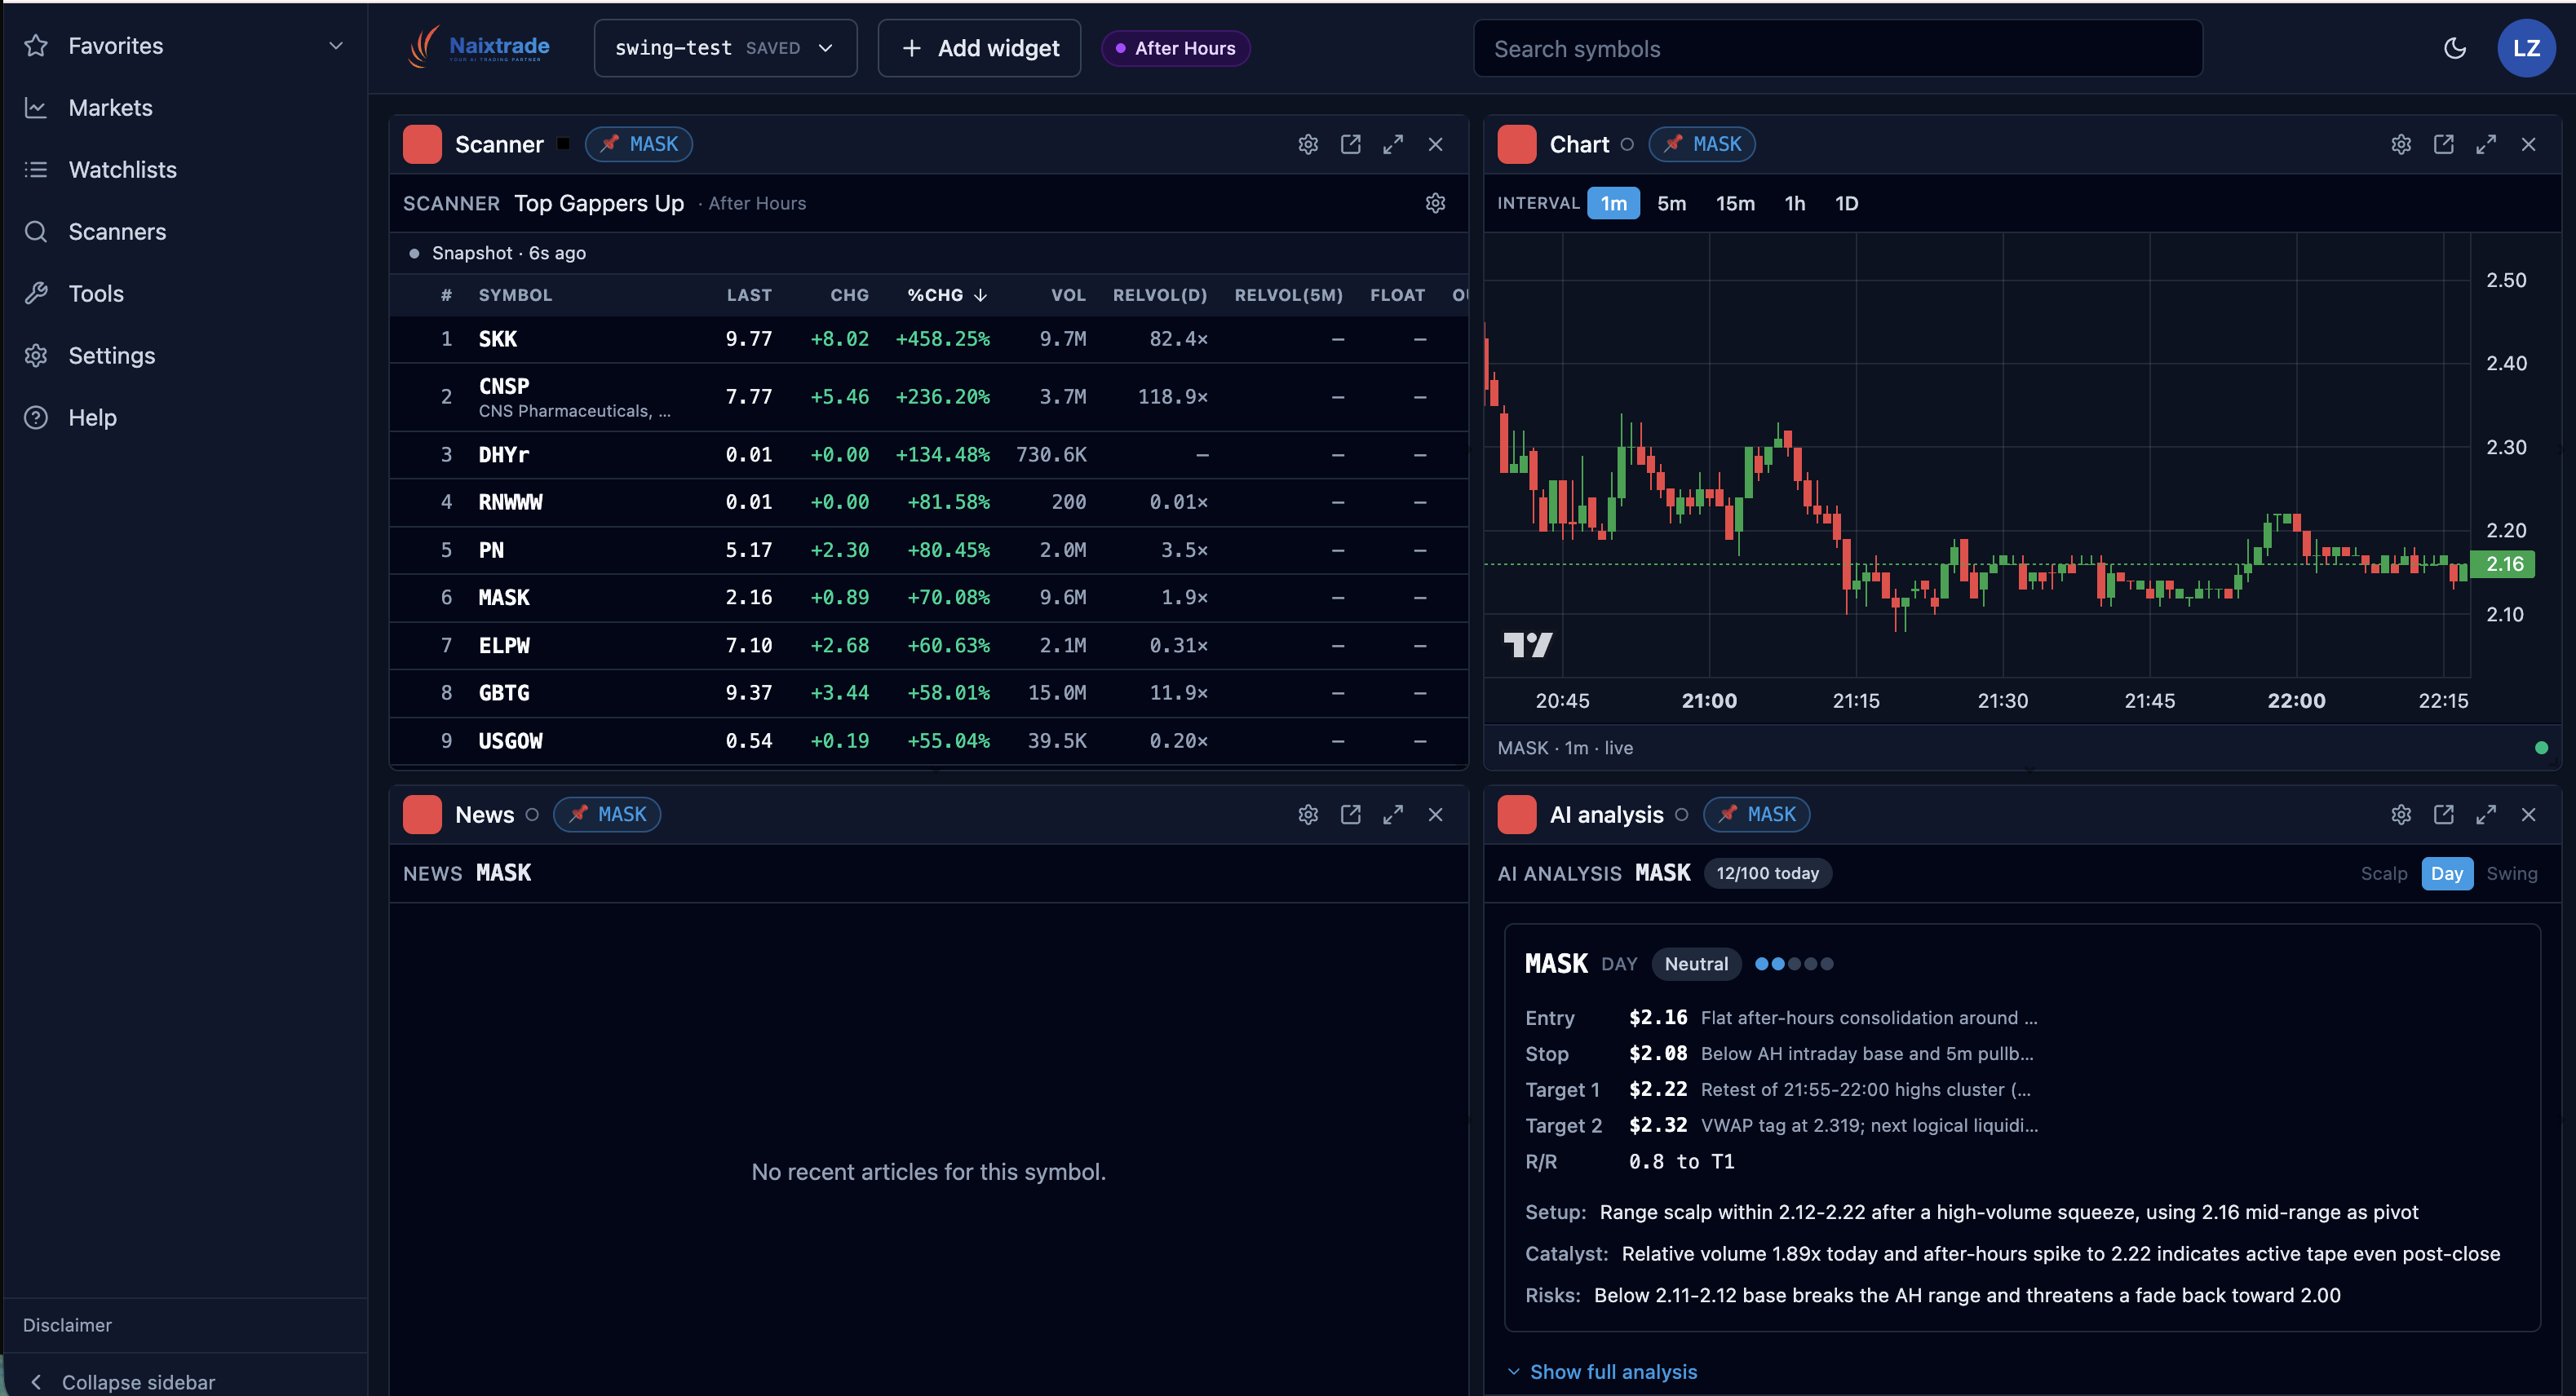Expand the Scanner widget fullscreen
2576x1396 pixels.
(1393, 144)
